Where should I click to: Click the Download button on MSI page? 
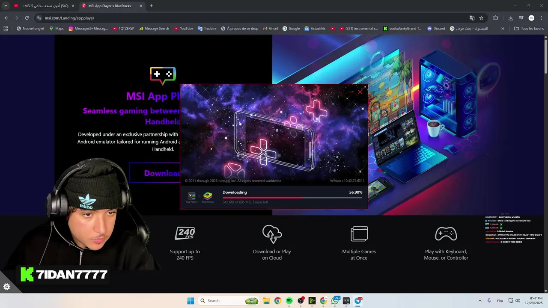click(155, 173)
